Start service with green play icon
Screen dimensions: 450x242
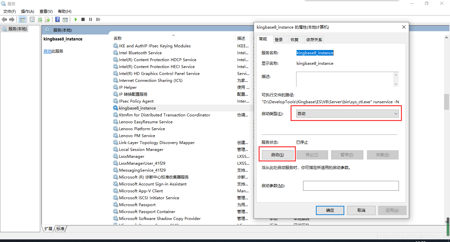coord(76,19)
